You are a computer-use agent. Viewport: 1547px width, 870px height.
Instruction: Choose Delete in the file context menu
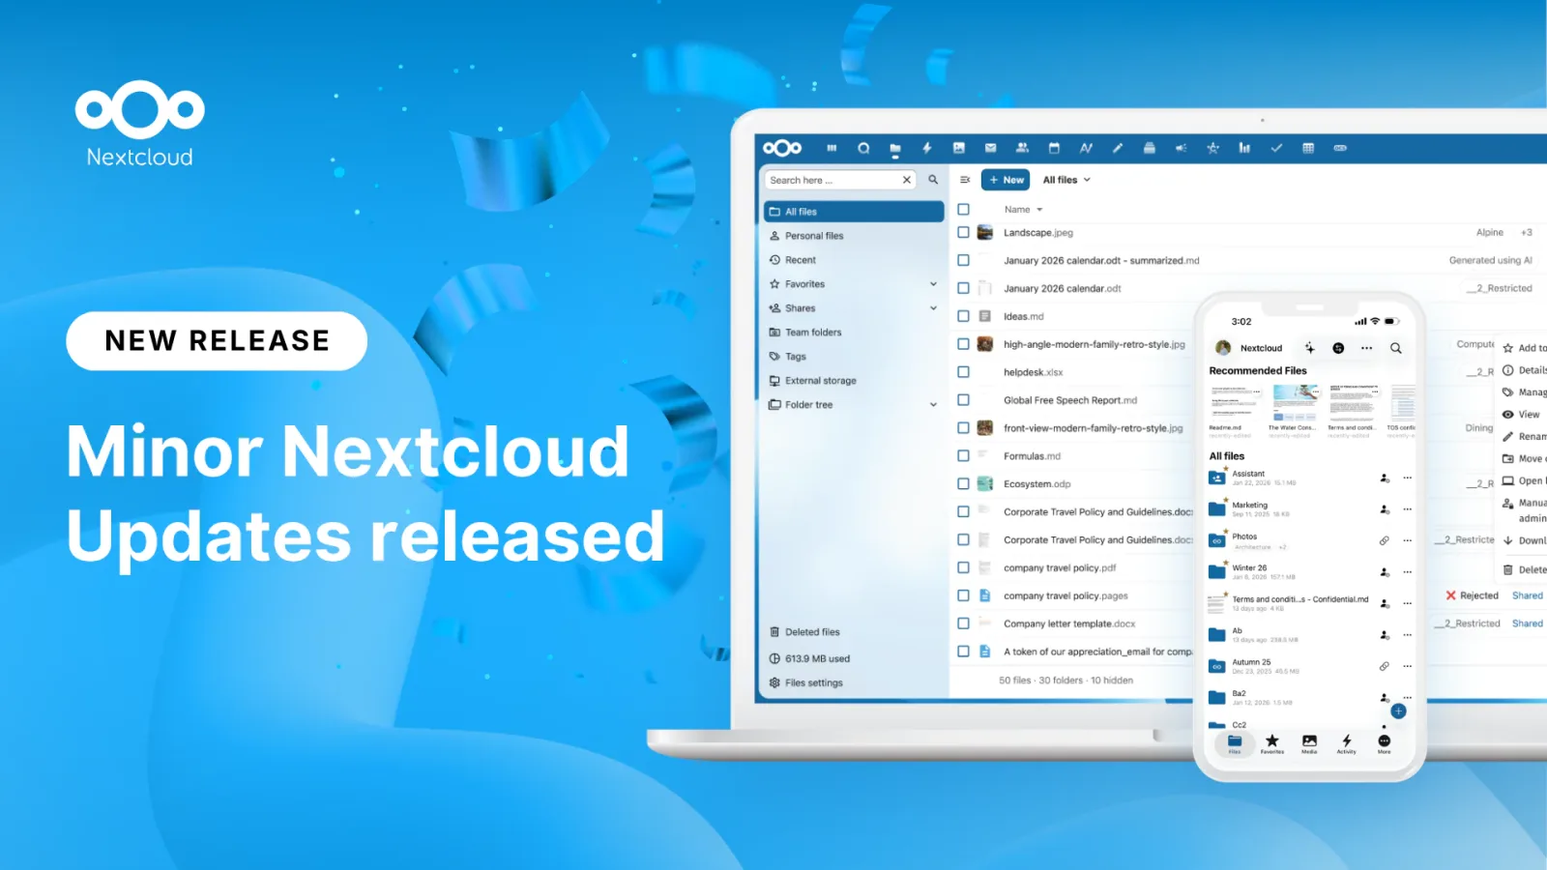click(x=1523, y=569)
